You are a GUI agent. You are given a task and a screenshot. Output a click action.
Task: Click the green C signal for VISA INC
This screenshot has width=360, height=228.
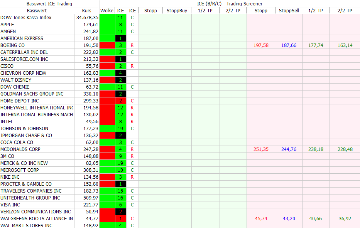point(132,205)
